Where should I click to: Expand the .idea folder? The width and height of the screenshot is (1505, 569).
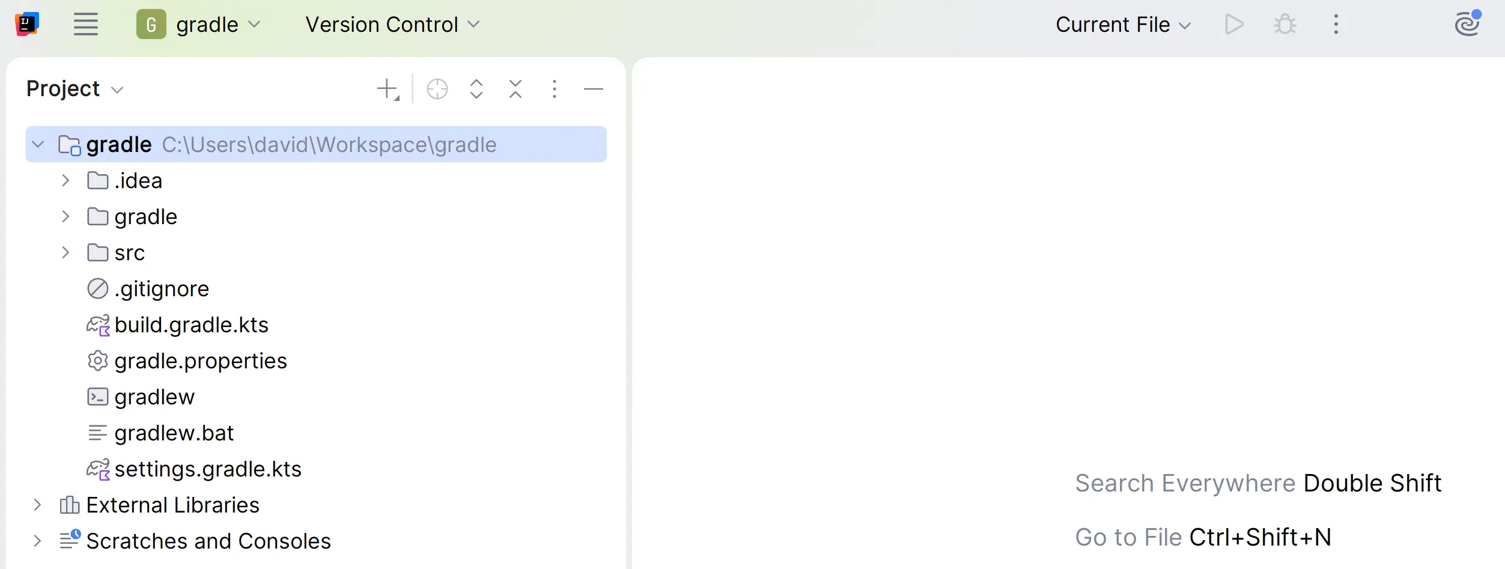click(x=65, y=181)
